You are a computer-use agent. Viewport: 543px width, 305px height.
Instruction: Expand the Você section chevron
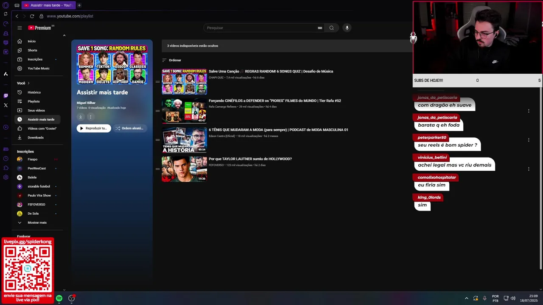tap(28, 83)
